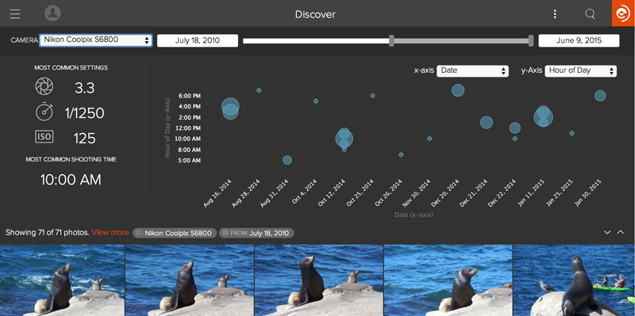Remove the Nikon Coolpix S6800 filter tag
Image resolution: width=635 pixels, height=316 pixels.
(x=174, y=233)
